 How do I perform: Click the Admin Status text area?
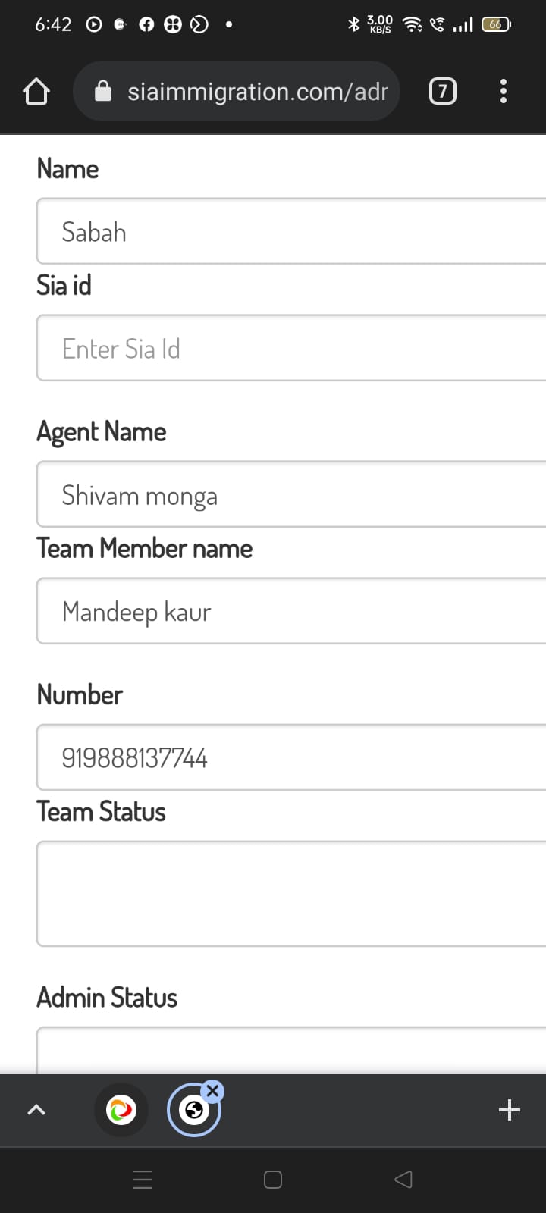point(291,1050)
